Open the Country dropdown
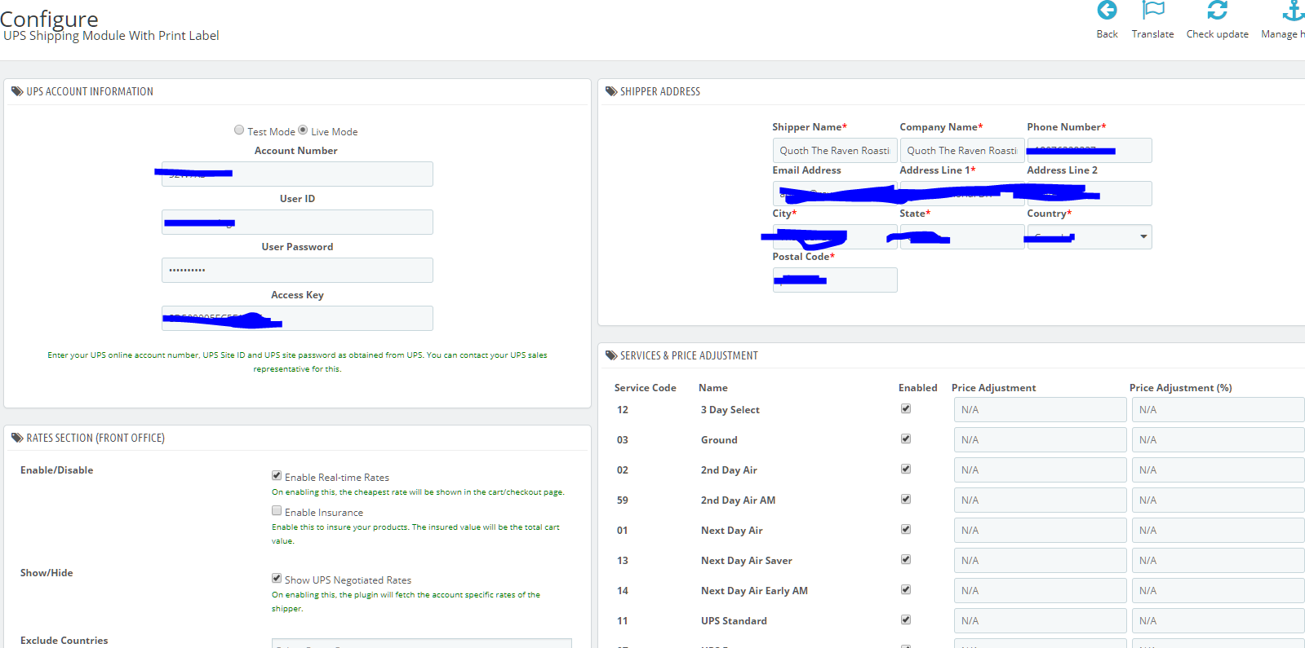 pyautogui.click(x=1090, y=237)
